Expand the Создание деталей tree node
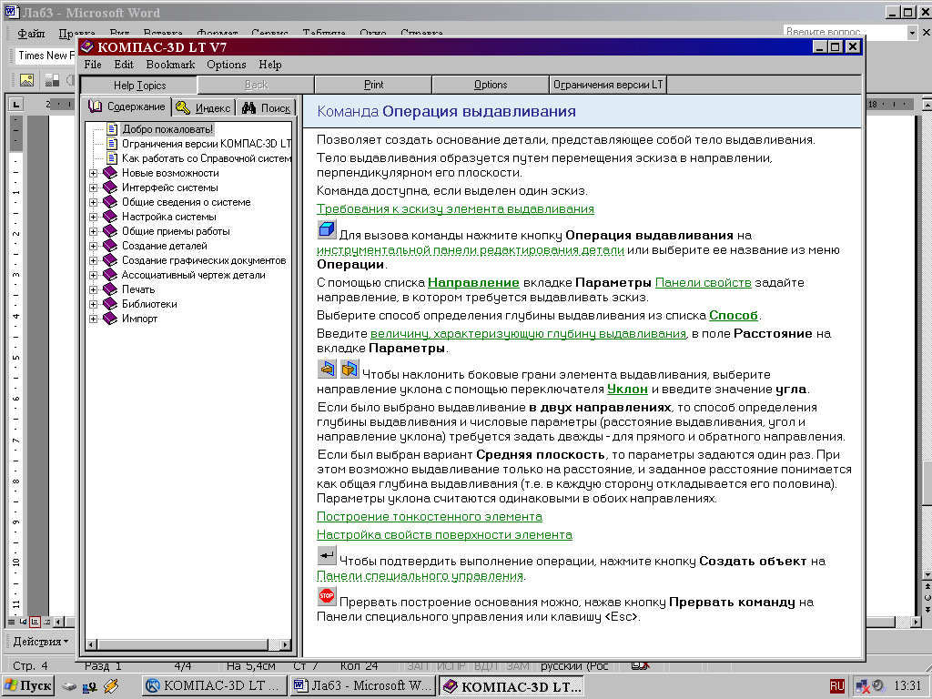 tap(94, 246)
